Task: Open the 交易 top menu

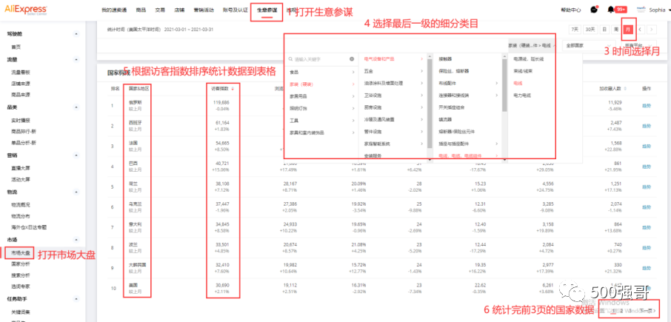Action: point(160,10)
